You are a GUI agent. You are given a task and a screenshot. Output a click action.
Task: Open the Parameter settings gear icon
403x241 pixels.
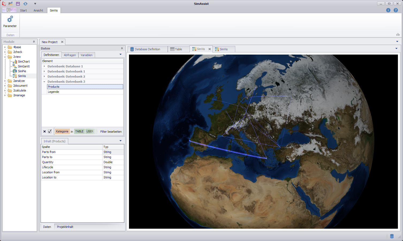[10, 19]
